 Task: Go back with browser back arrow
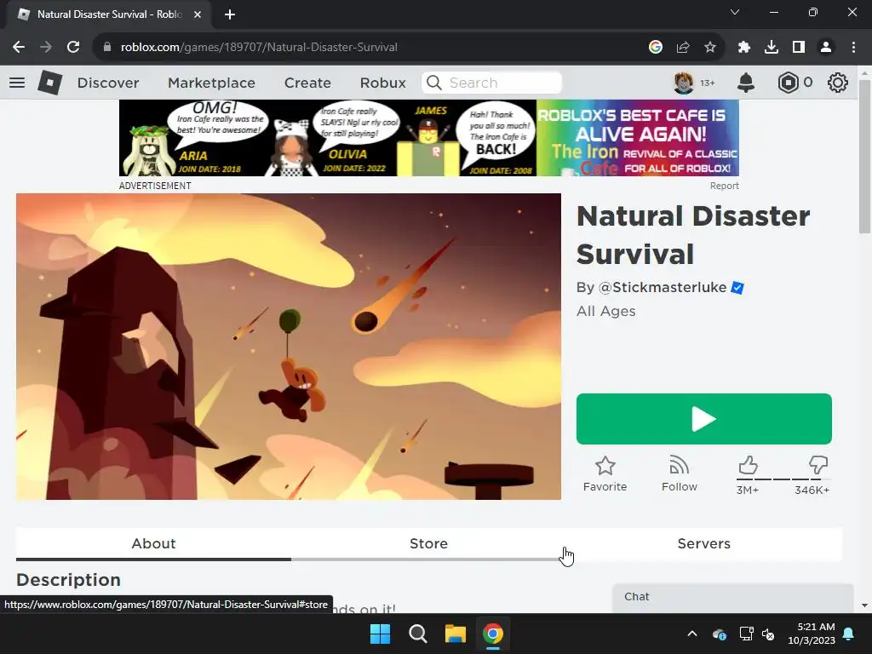click(19, 48)
